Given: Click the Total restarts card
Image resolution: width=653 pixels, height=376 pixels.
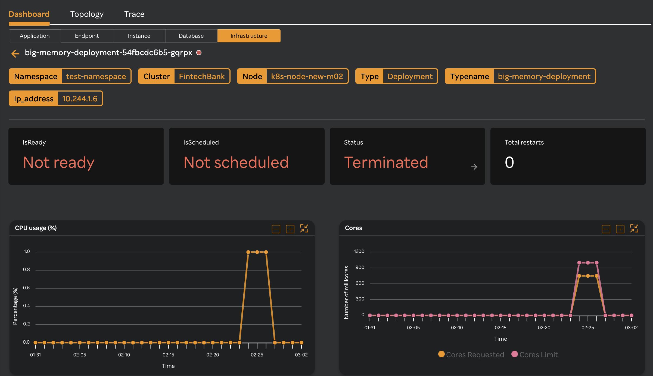Looking at the screenshot, I should pyautogui.click(x=568, y=156).
